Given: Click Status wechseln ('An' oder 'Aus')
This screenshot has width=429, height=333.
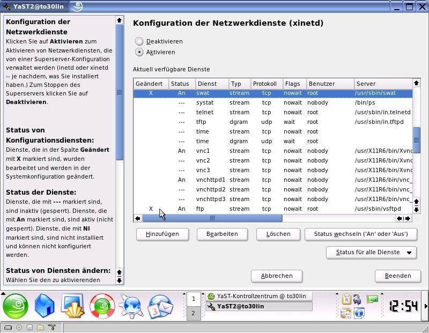Looking at the screenshot, I should (361, 234).
